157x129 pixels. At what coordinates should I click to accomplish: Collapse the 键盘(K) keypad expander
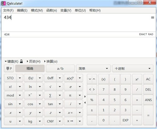tap(11, 61)
